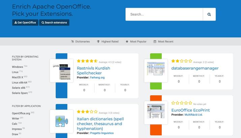The width and height of the screenshot is (241, 138).
Task: Rate Italian dictionaries with its fourth star
Action: [x=91, y=112]
